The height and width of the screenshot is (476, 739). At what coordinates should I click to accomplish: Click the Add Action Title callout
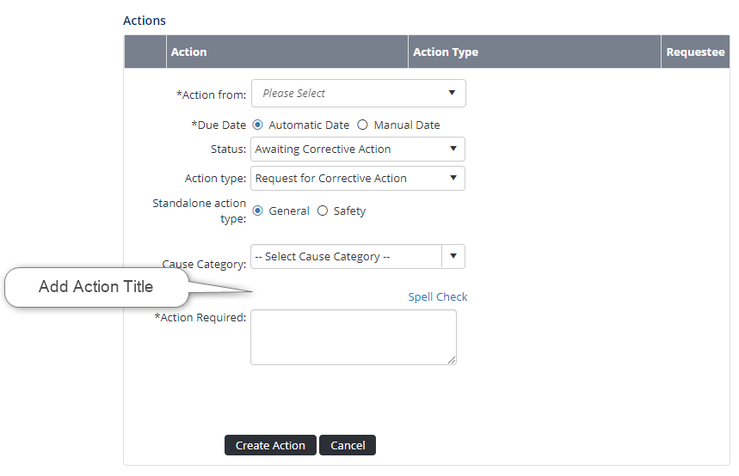point(95,287)
